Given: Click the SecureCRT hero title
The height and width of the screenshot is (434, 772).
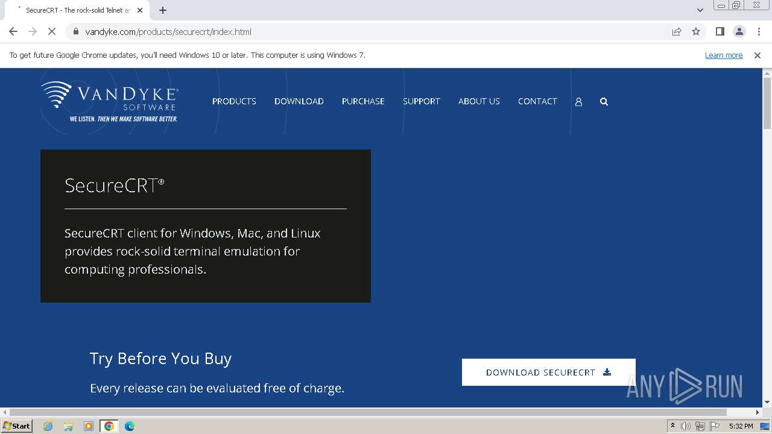Looking at the screenshot, I should 114,185.
